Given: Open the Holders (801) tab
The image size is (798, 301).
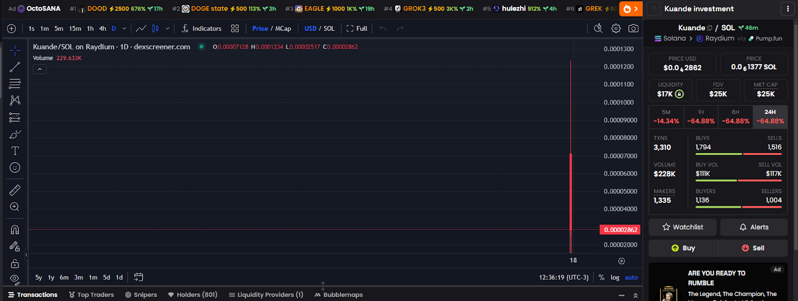Looking at the screenshot, I should coord(193,295).
